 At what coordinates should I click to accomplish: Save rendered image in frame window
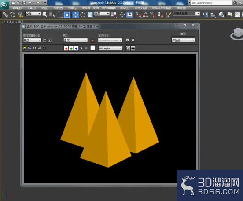pos(25,48)
